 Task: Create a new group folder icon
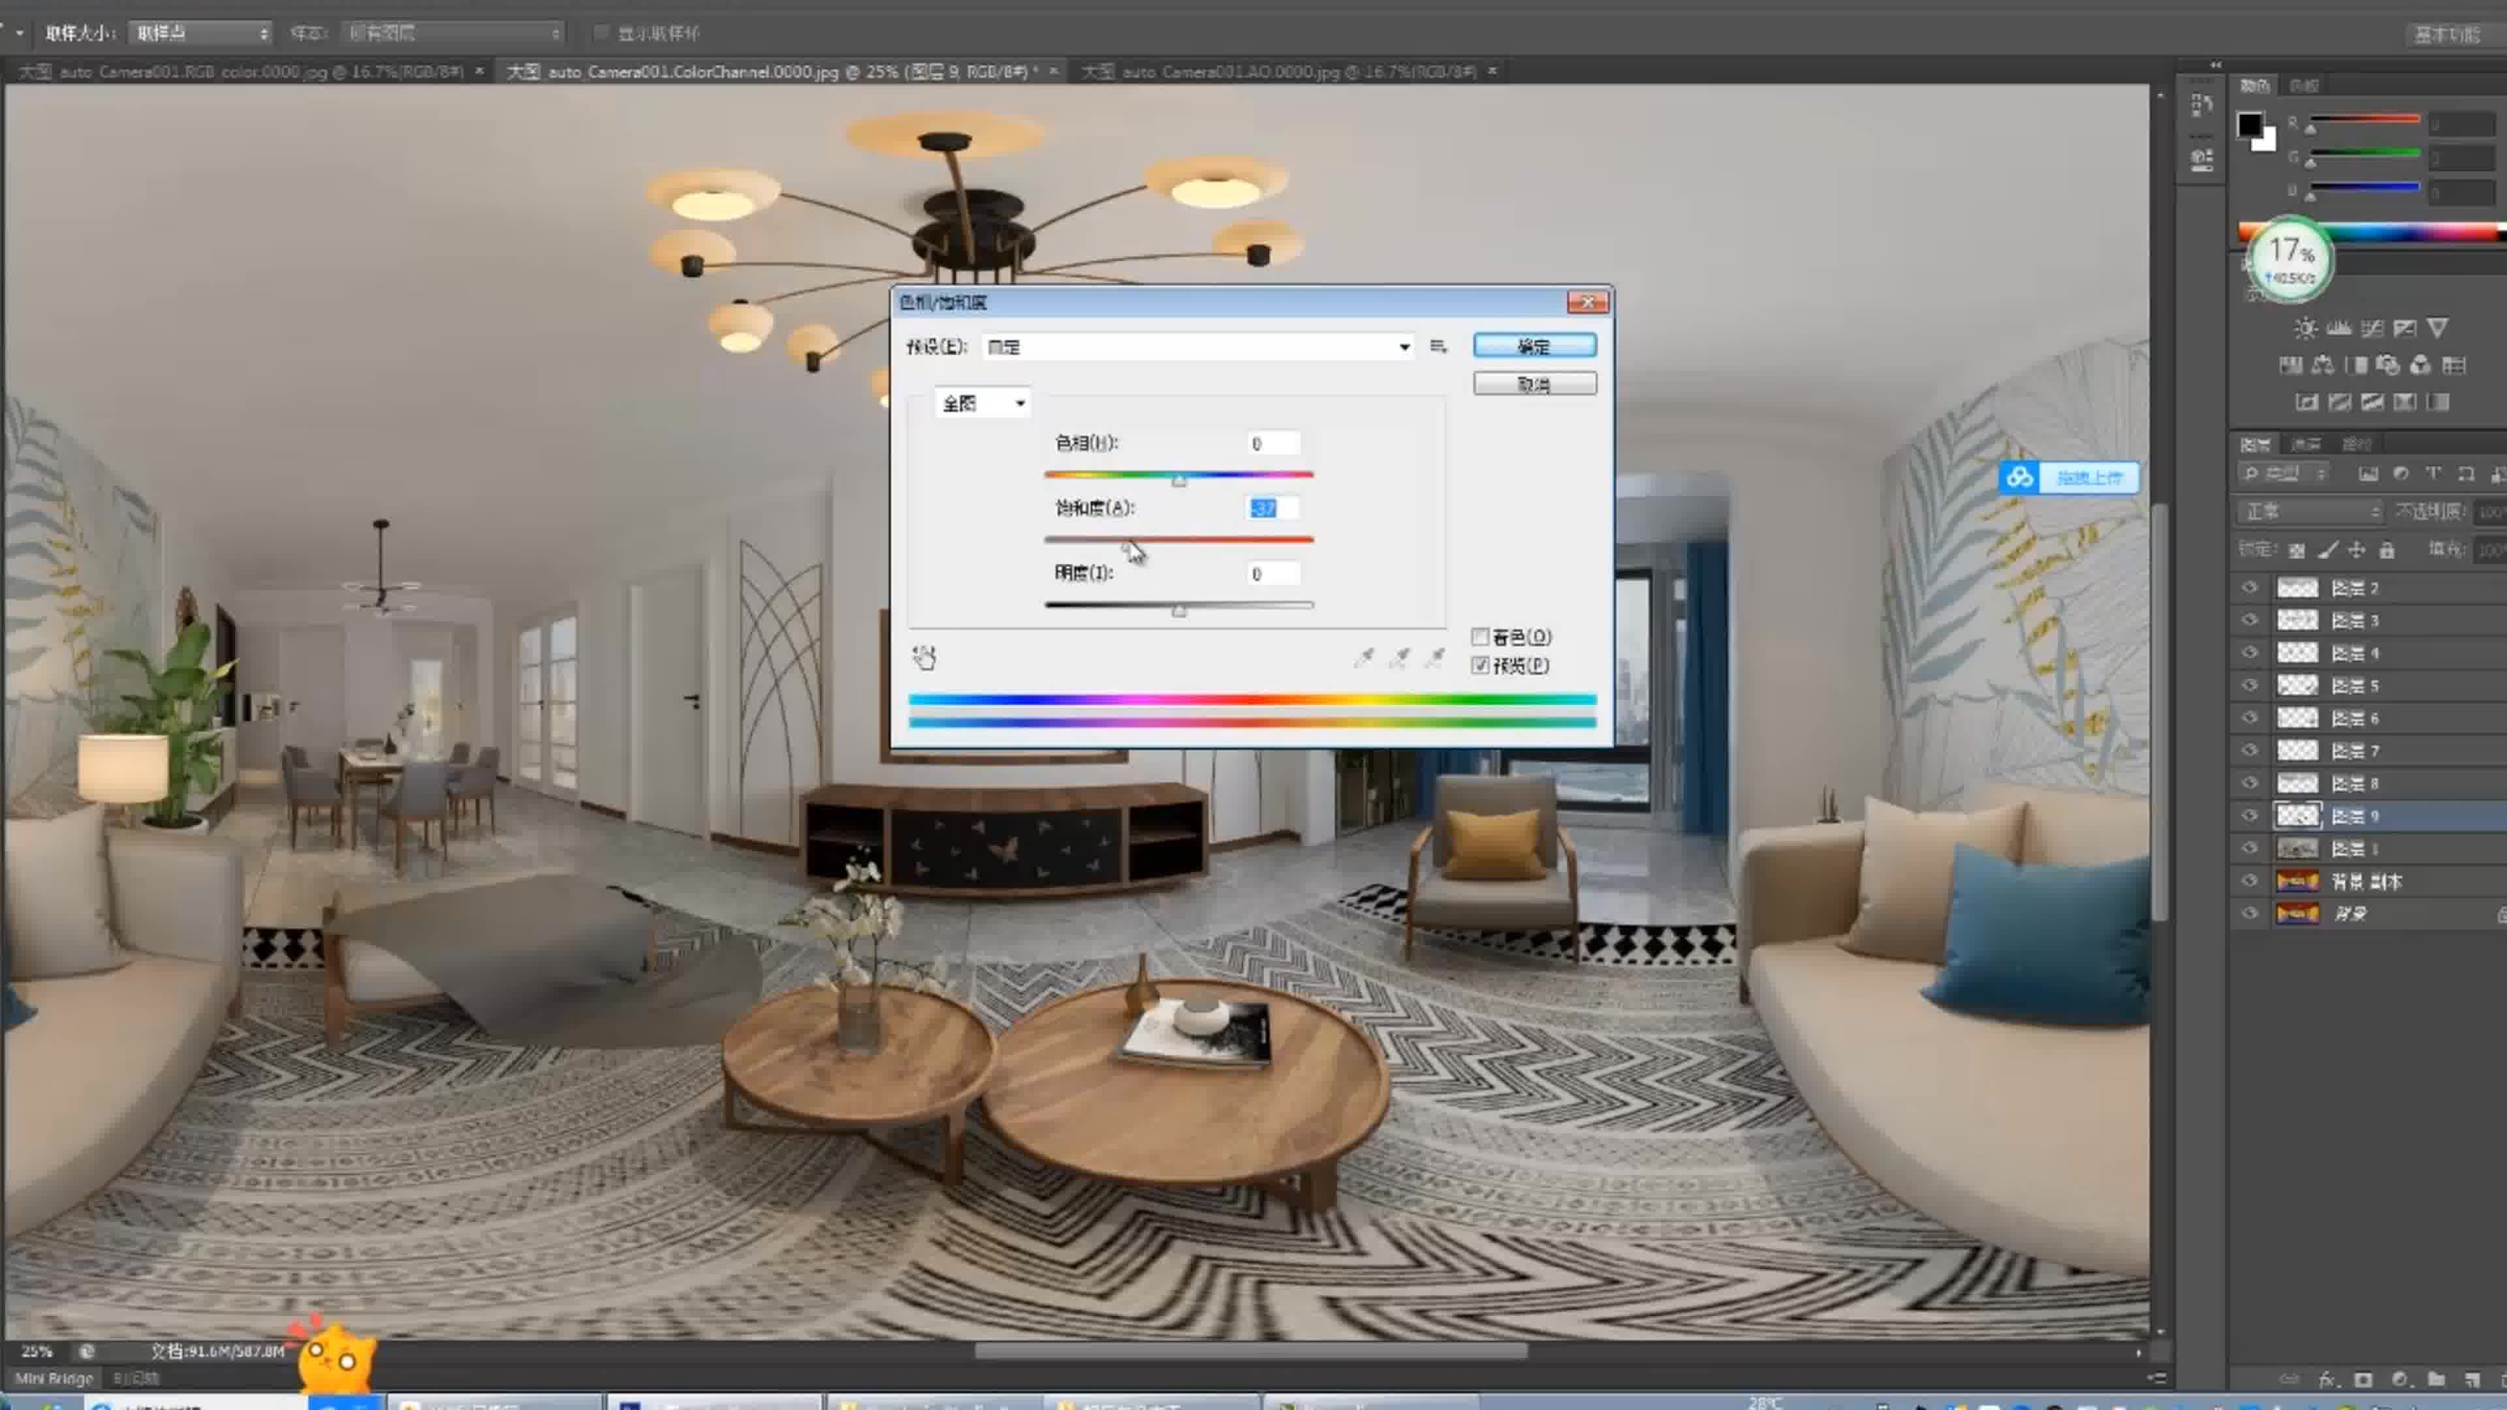[x=2436, y=1380]
